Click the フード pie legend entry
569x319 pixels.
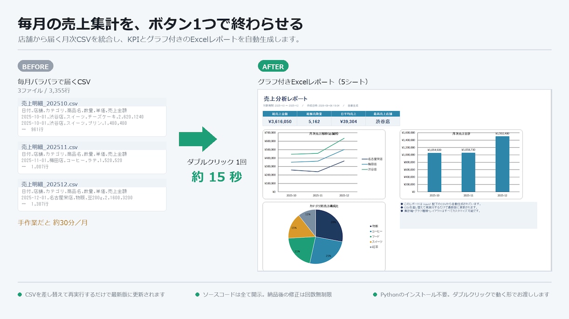click(x=375, y=237)
